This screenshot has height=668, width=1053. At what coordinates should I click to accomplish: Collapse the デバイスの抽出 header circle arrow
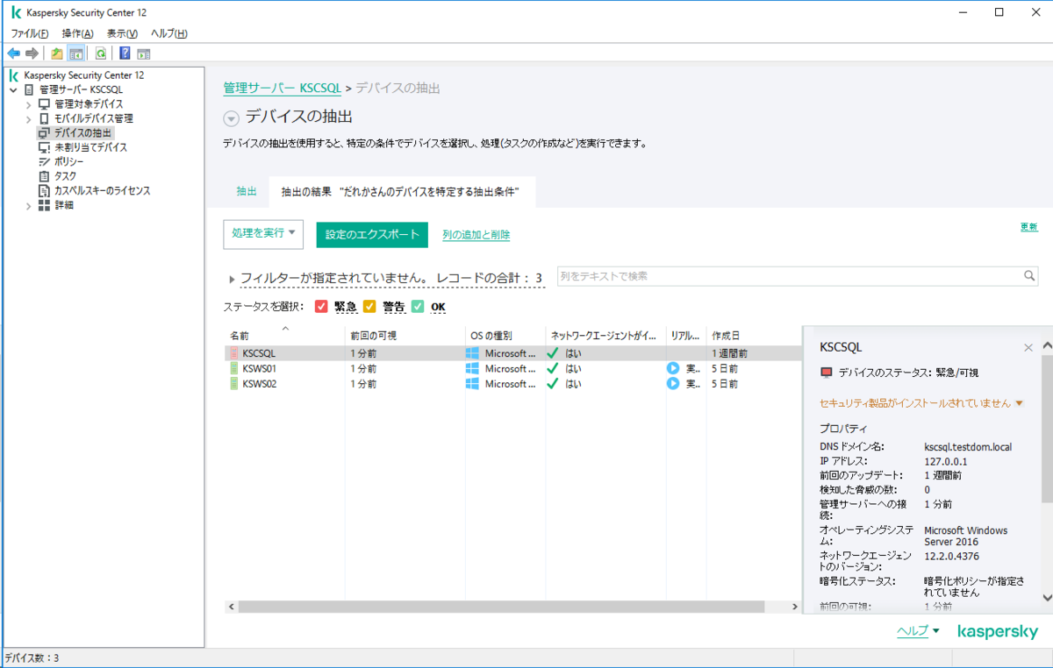tap(231, 118)
